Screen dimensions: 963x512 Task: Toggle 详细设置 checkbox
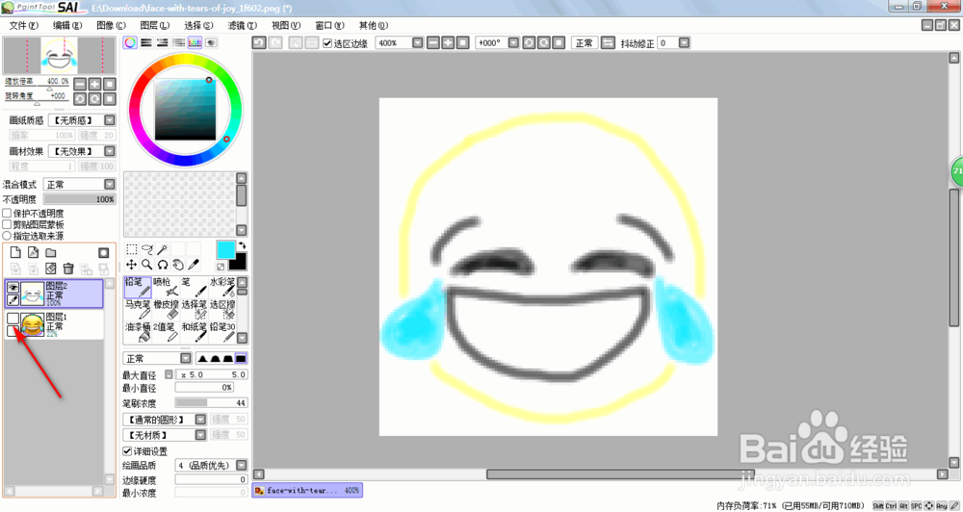pos(127,451)
